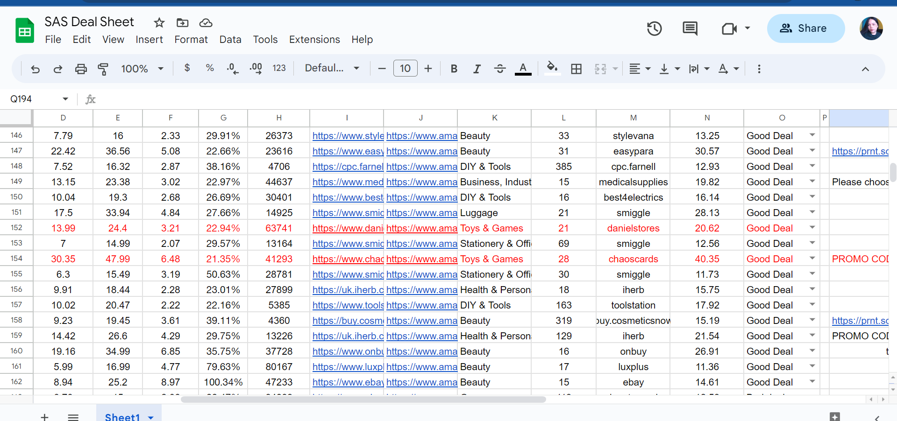897x421 pixels.
Task: Open video call options dropdown arrow
Action: [x=747, y=28]
